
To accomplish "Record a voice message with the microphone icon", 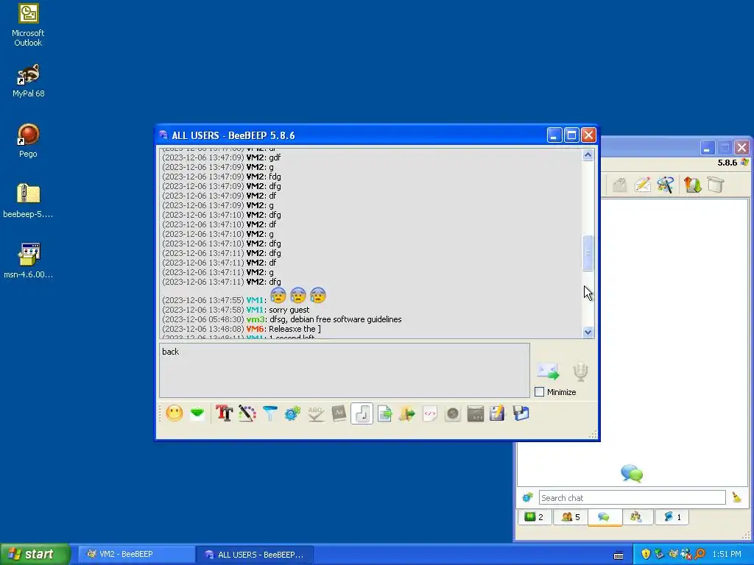I will coord(580,372).
